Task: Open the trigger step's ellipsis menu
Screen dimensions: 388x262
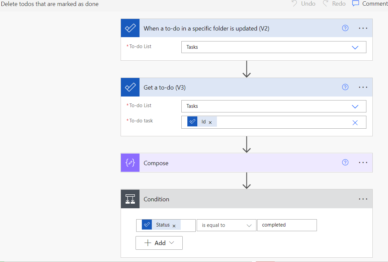Action: pyautogui.click(x=363, y=28)
